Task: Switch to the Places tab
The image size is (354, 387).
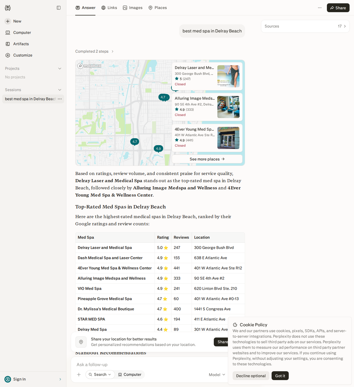Action: [158, 8]
